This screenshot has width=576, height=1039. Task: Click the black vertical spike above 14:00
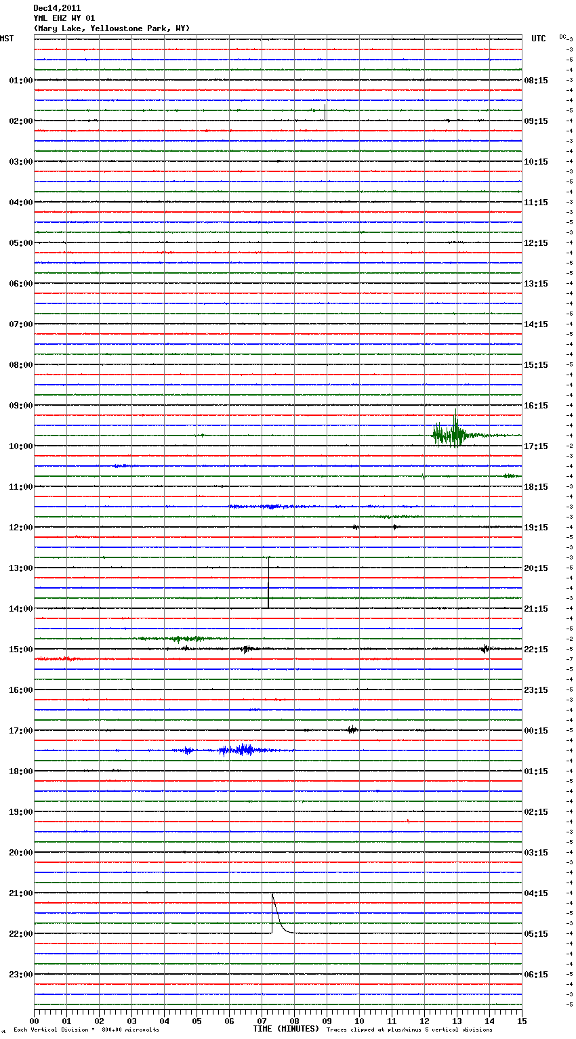point(268,582)
